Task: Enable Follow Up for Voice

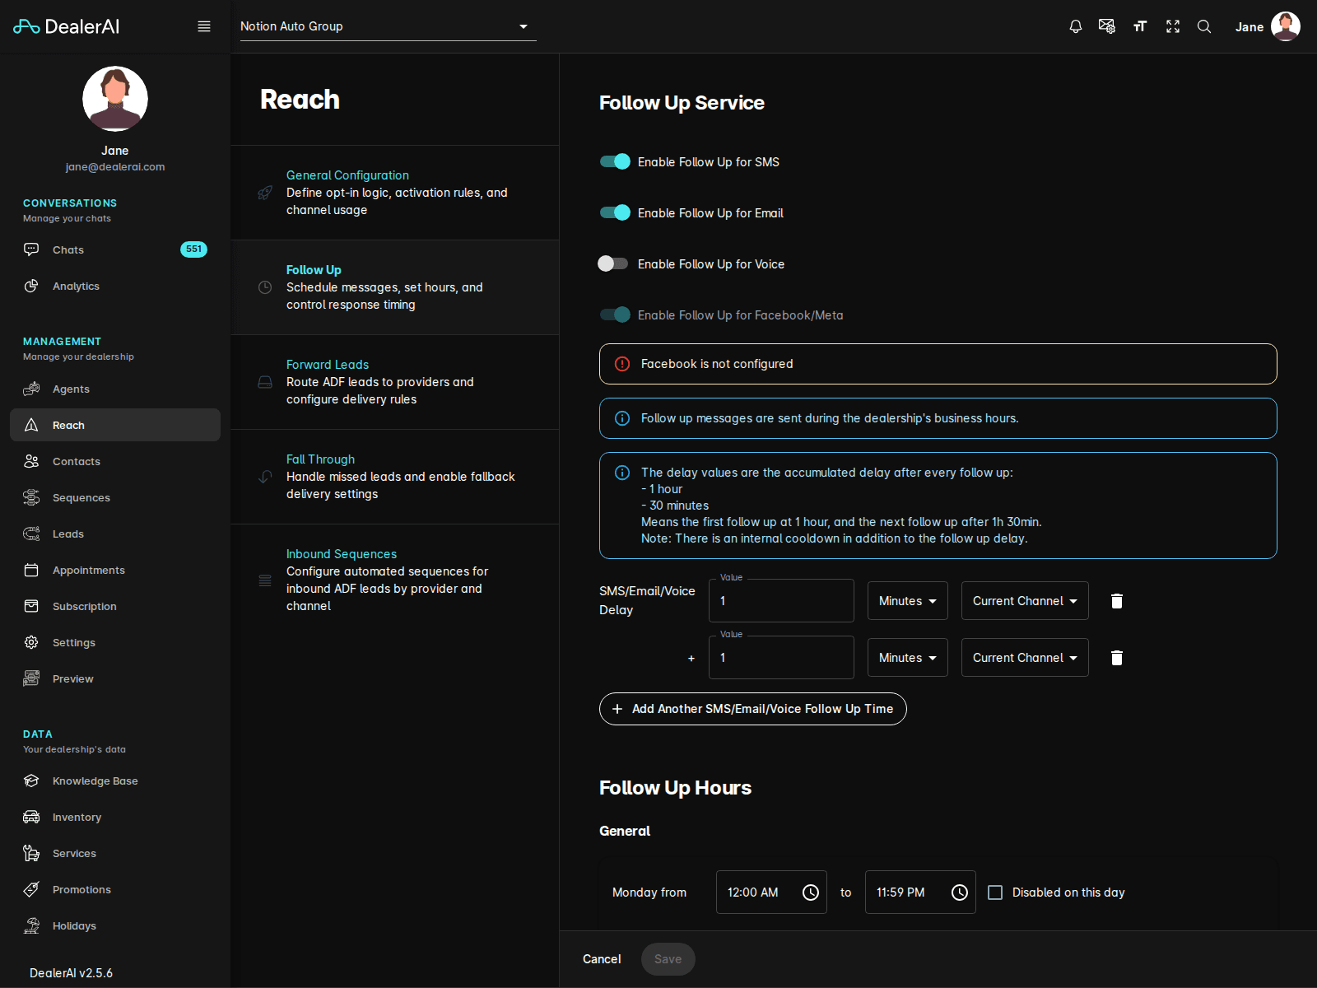Action: [612, 263]
